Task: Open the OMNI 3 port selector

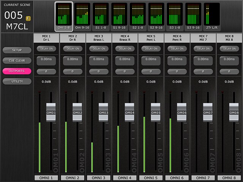Action: click(x=99, y=178)
